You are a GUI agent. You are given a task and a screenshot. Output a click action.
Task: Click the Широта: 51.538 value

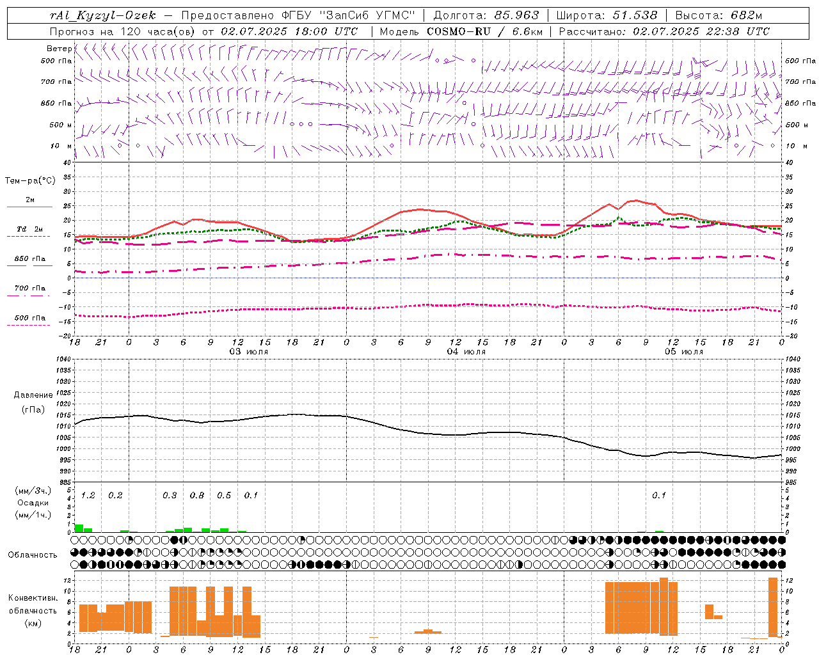pos(607,15)
